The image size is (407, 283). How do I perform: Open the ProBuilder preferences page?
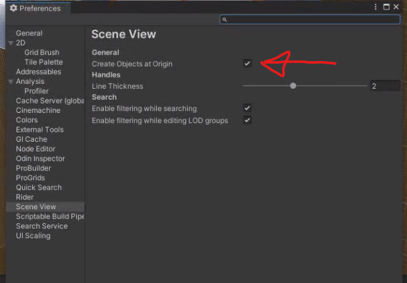coord(33,168)
